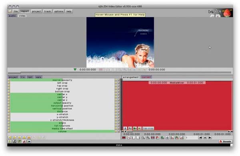Switch to the current tab

click(x=146, y=77)
